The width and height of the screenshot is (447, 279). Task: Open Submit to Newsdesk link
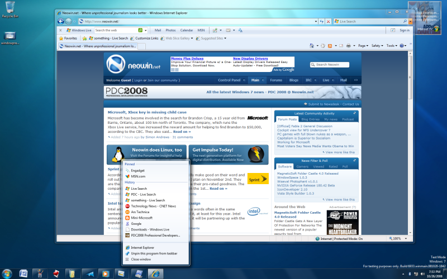click(x=325, y=104)
